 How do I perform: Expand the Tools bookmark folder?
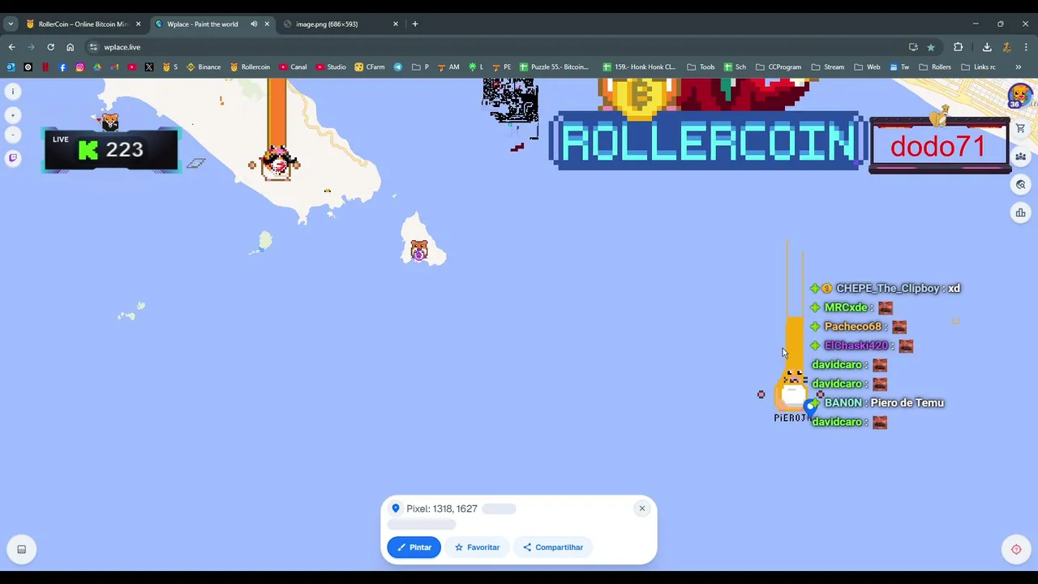click(701, 67)
